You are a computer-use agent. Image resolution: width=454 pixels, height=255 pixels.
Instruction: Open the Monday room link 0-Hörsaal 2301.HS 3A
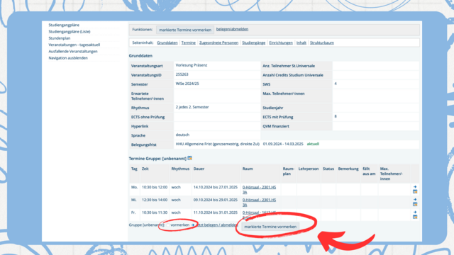pos(259,190)
